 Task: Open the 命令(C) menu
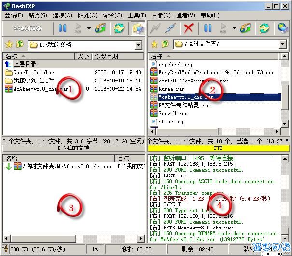[x=112, y=15]
